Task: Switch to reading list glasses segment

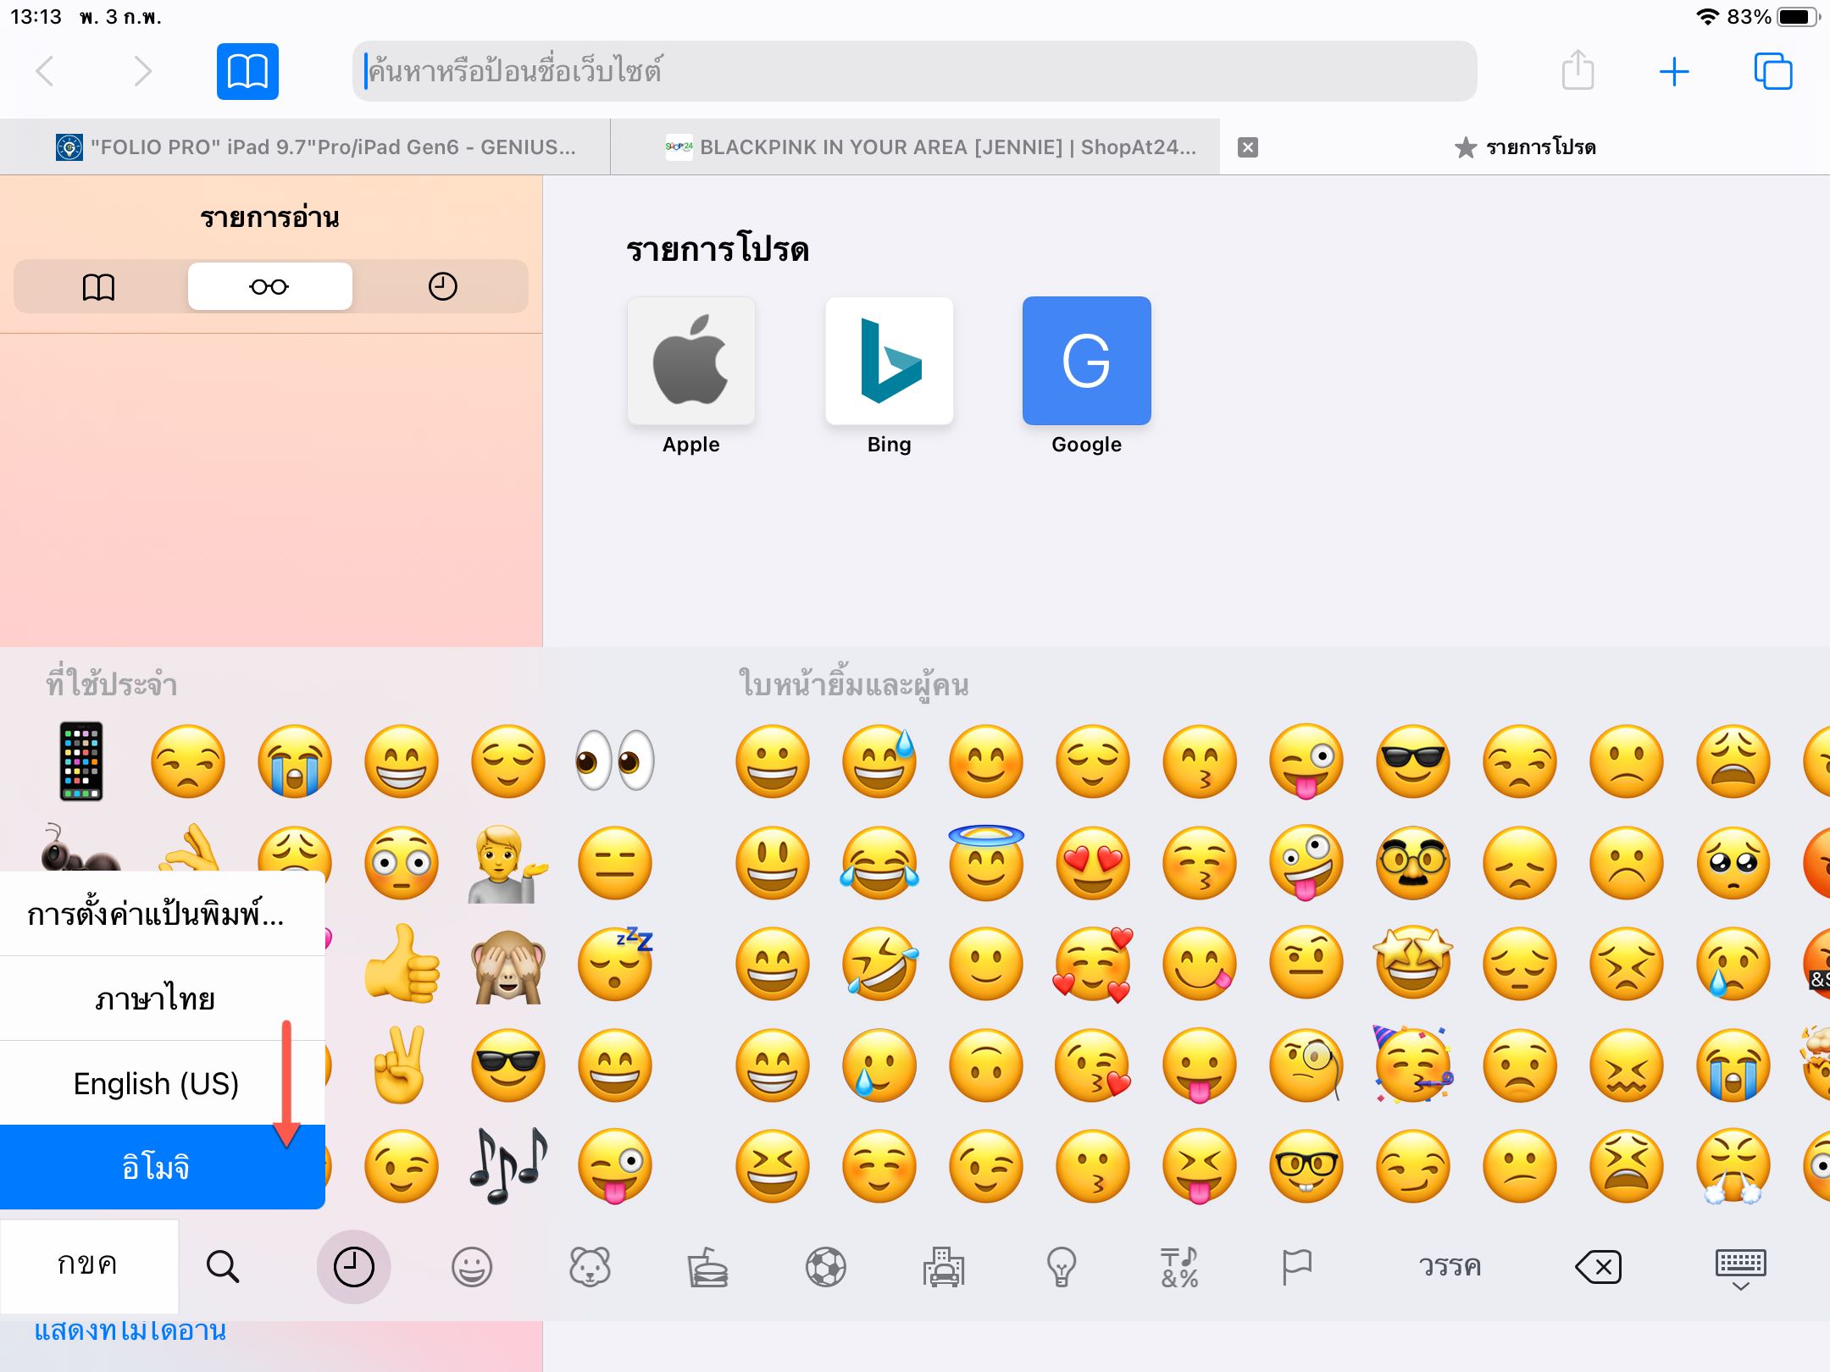Action: 269,286
